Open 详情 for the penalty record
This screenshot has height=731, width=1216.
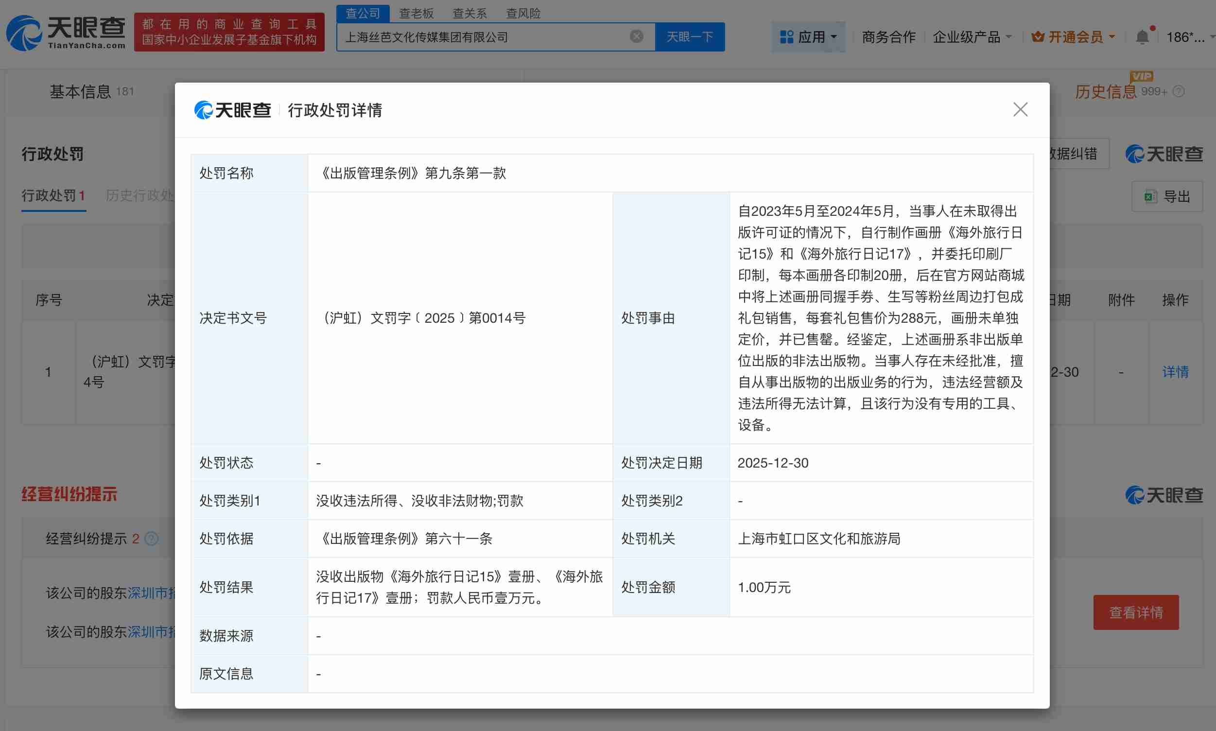[x=1177, y=372]
